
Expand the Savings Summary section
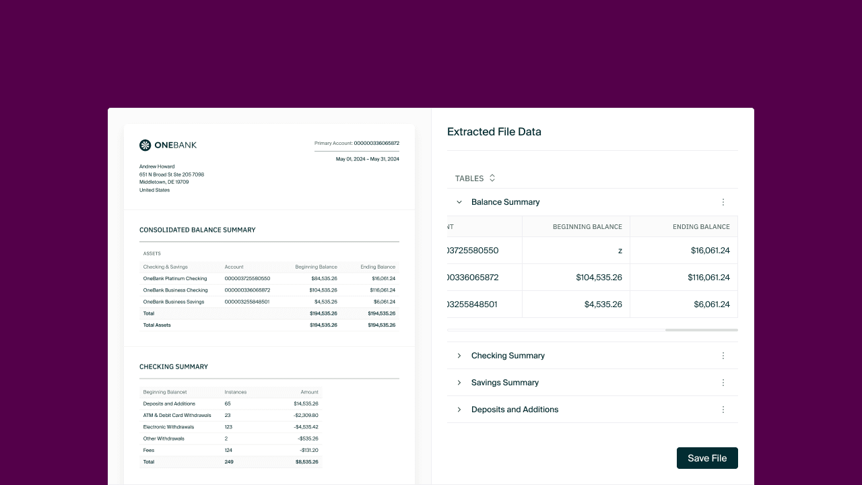point(459,382)
